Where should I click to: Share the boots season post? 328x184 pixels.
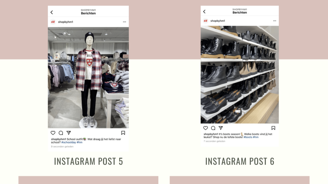coord(221,128)
